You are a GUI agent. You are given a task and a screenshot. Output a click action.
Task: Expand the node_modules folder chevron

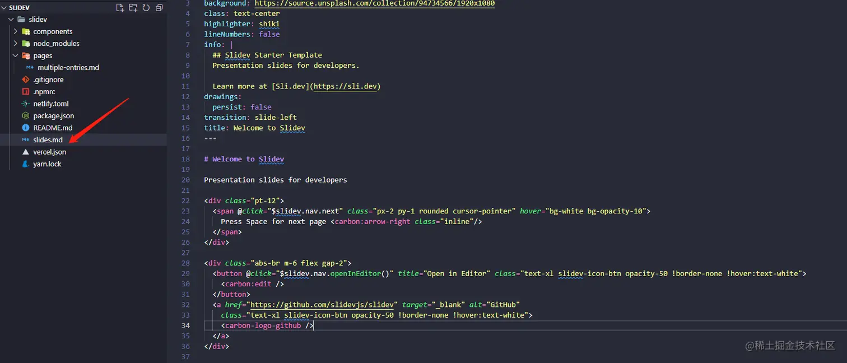pyautogui.click(x=16, y=44)
